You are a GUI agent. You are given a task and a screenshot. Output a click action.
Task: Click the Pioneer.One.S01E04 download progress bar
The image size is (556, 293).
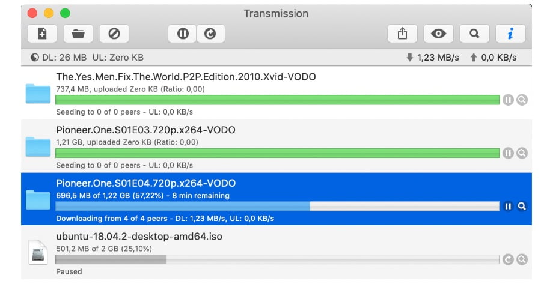(276, 207)
